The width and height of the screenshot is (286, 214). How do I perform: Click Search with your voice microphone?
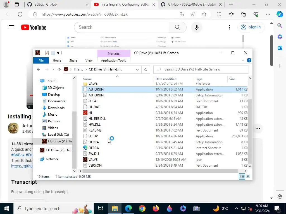coord(196,27)
